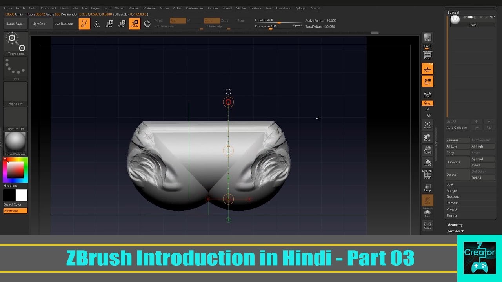This screenshot has height=282, width=502.
Task: Toggle the Floor grid button
Action: (427, 69)
